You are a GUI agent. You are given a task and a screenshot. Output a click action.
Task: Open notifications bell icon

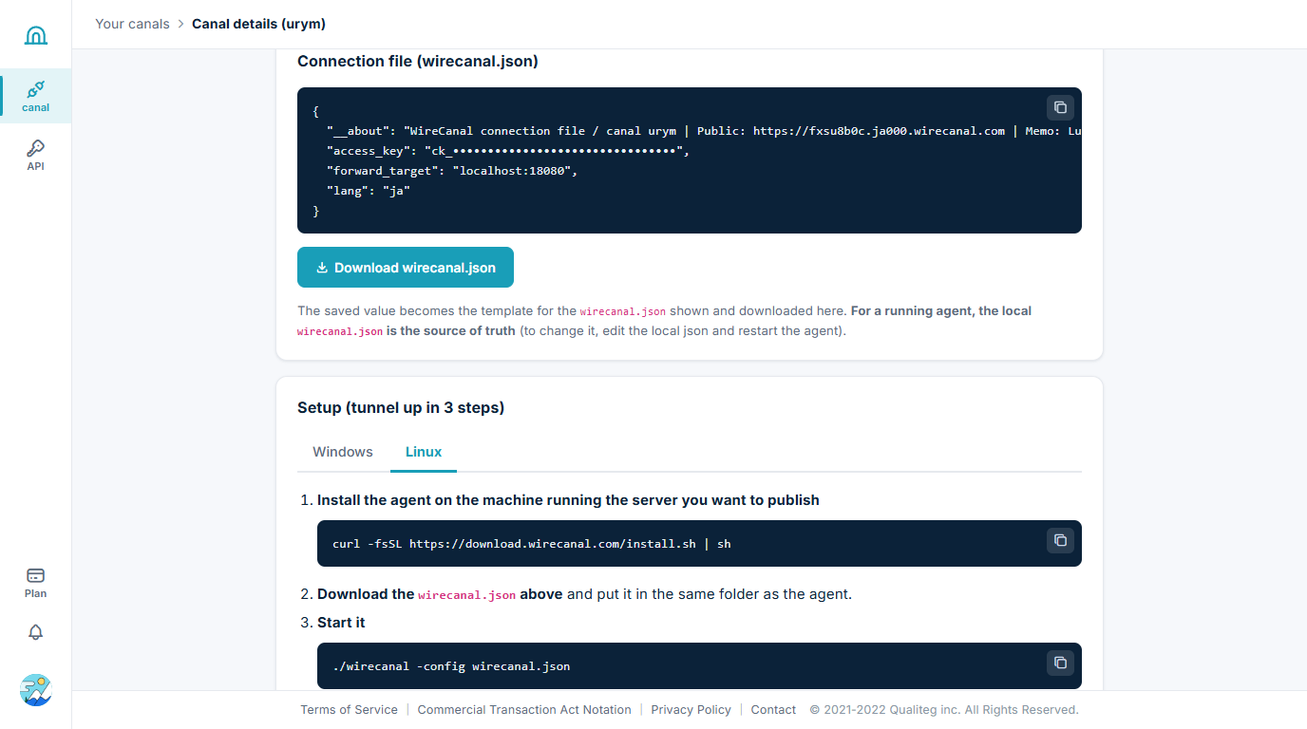(35, 632)
